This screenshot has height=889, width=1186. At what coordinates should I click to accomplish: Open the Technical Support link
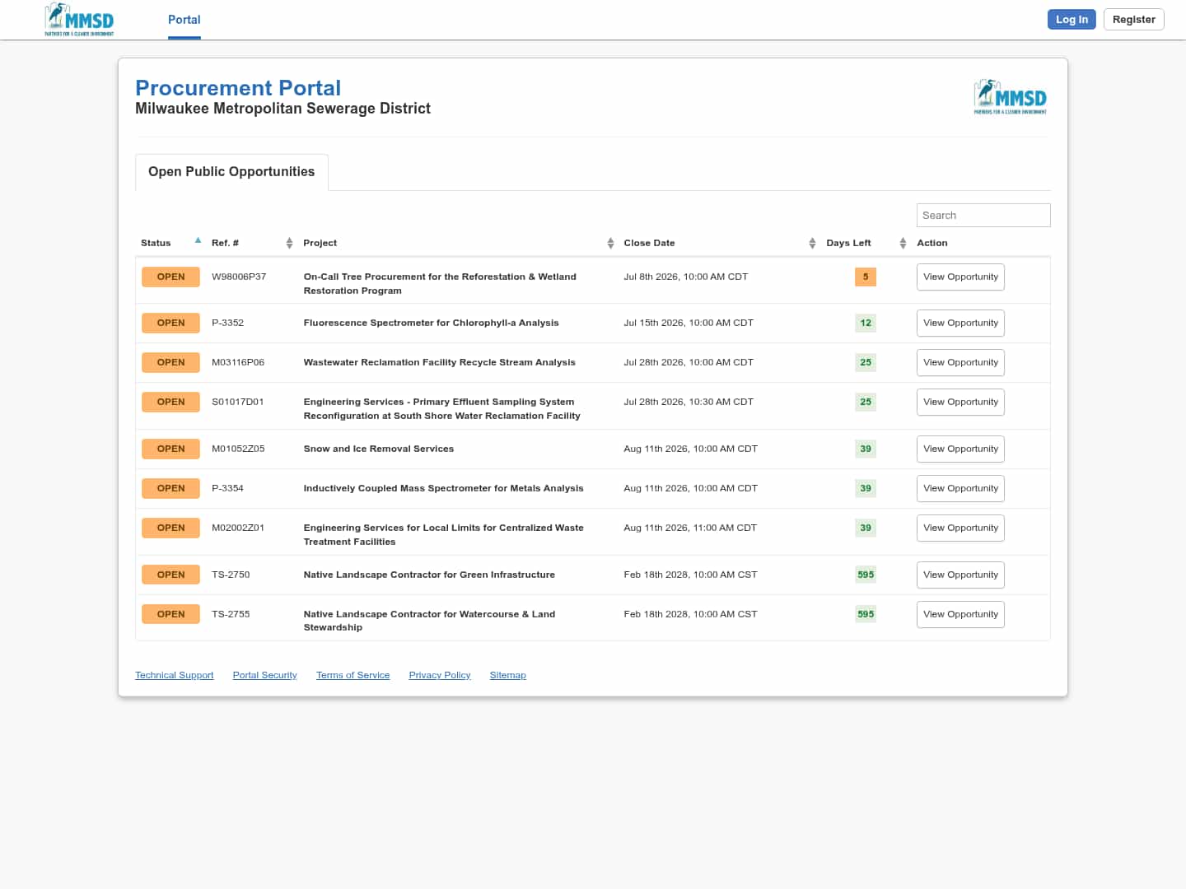(x=174, y=675)
